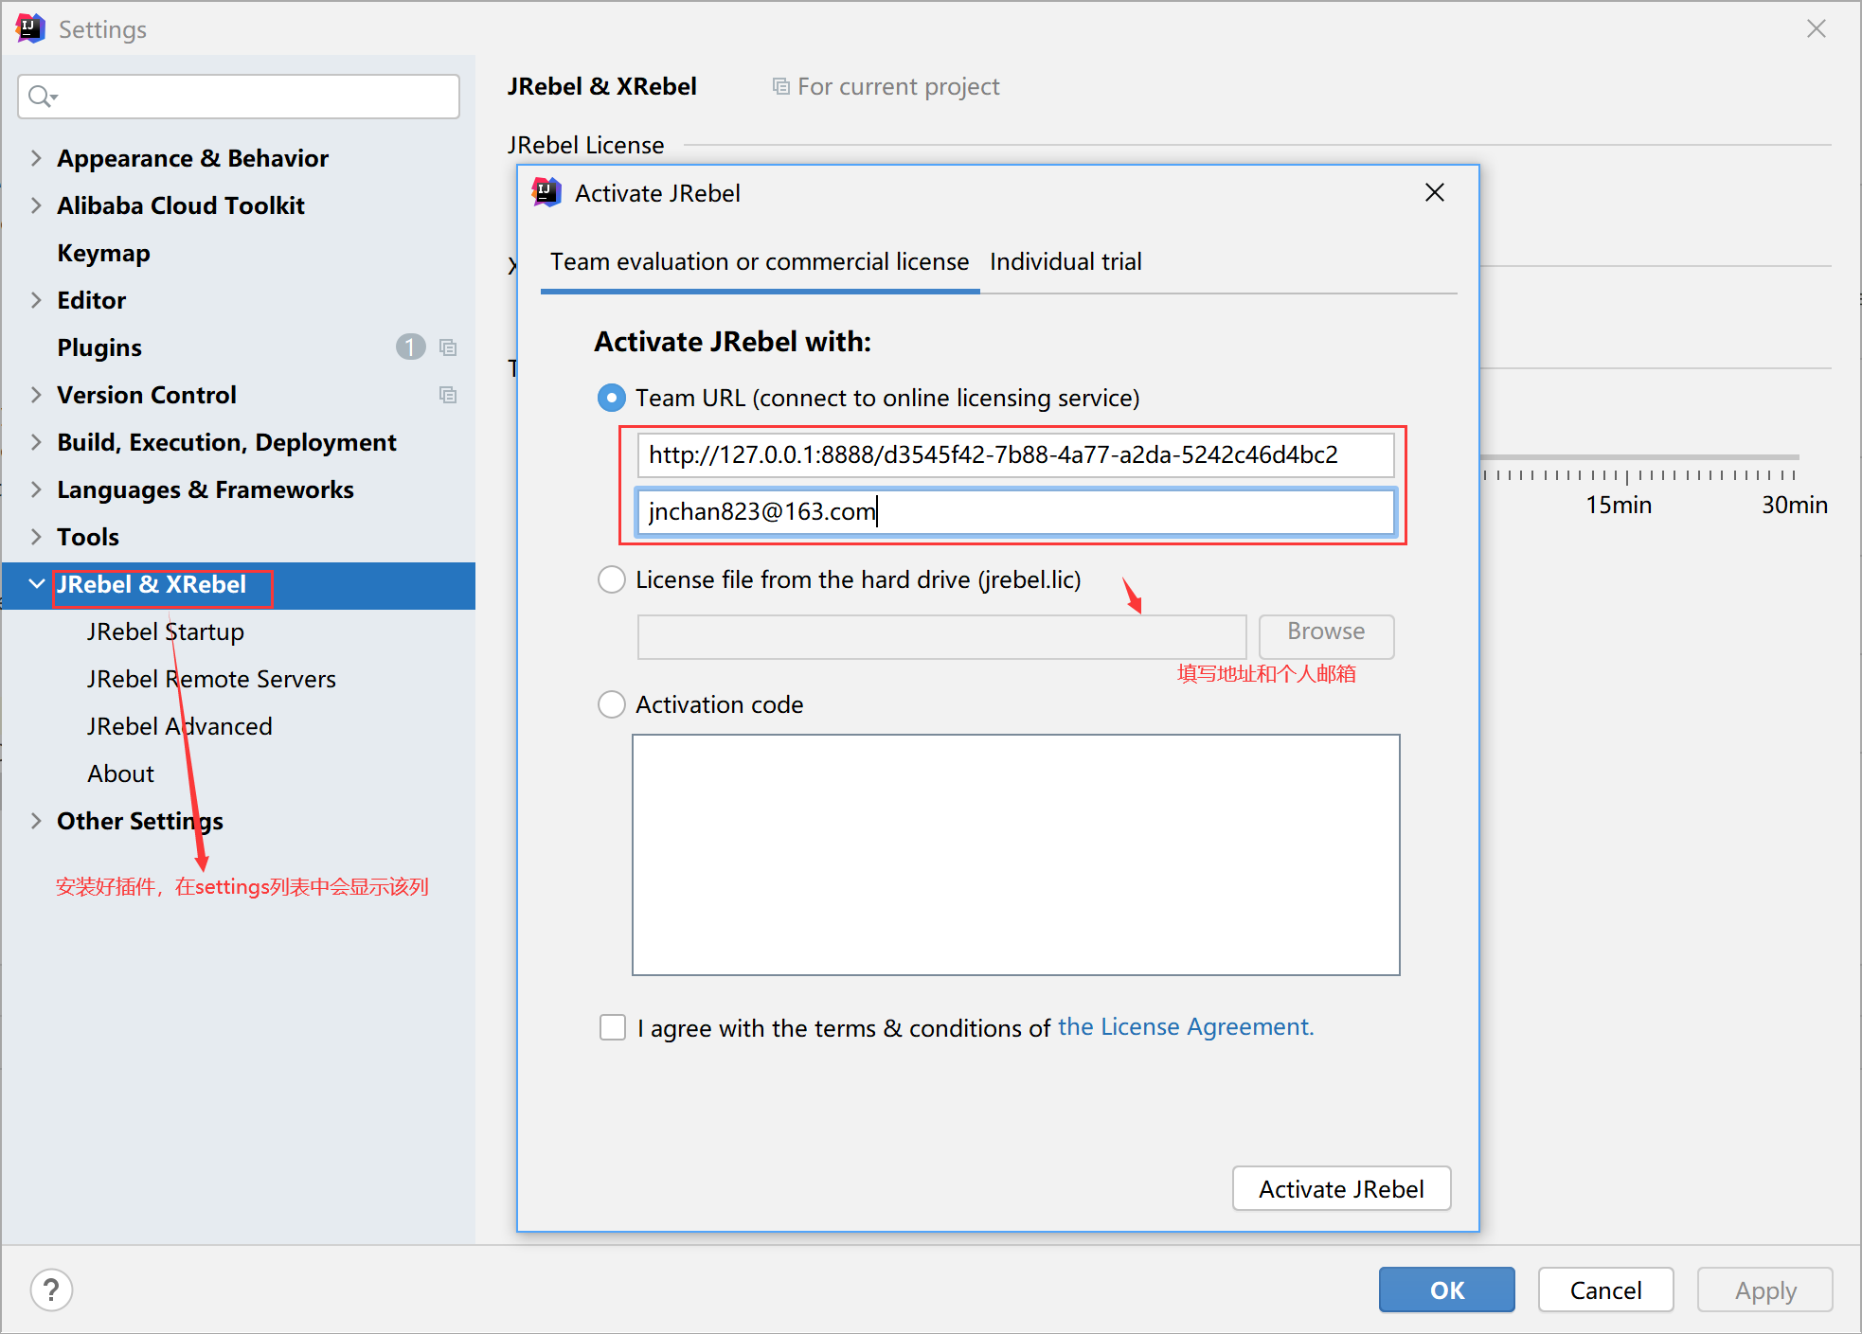Close the Settings window
This screenshot has height=1334, width=1862.
click(x=1816, y=28)
